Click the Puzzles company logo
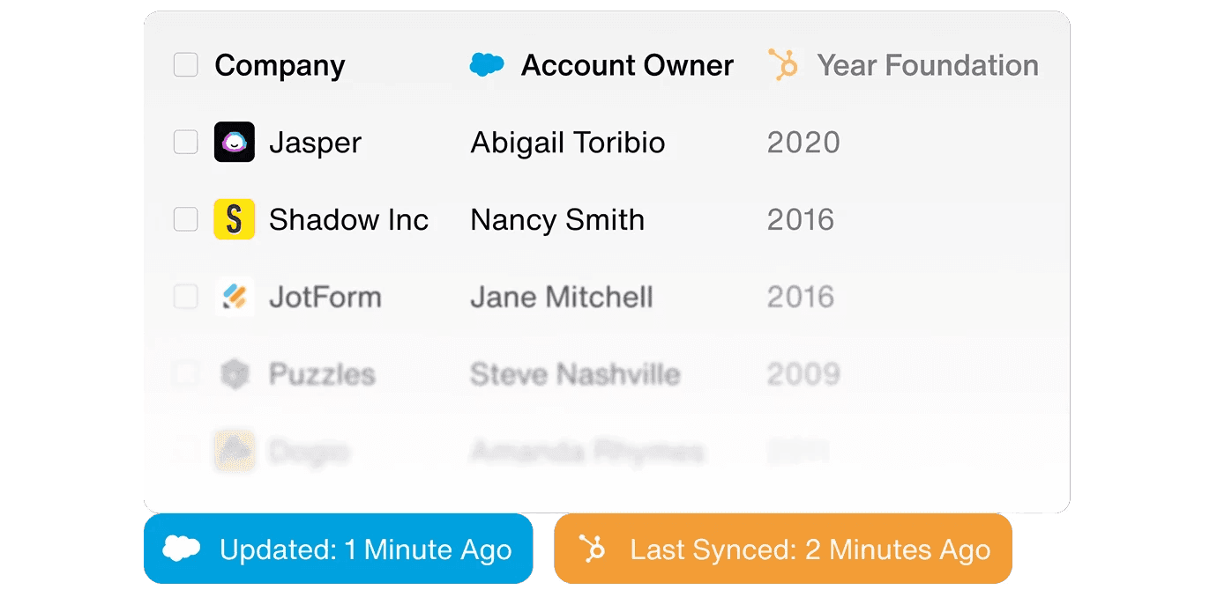 coord(235,374)
